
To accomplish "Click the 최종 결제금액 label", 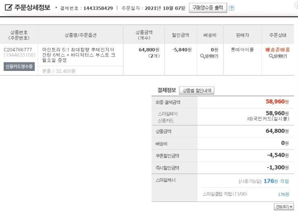I will coord(168,102).
